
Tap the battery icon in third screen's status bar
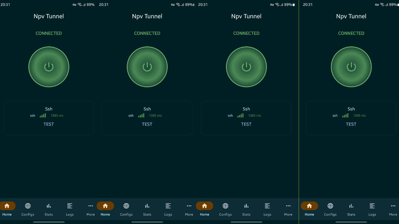click(294, 5)
